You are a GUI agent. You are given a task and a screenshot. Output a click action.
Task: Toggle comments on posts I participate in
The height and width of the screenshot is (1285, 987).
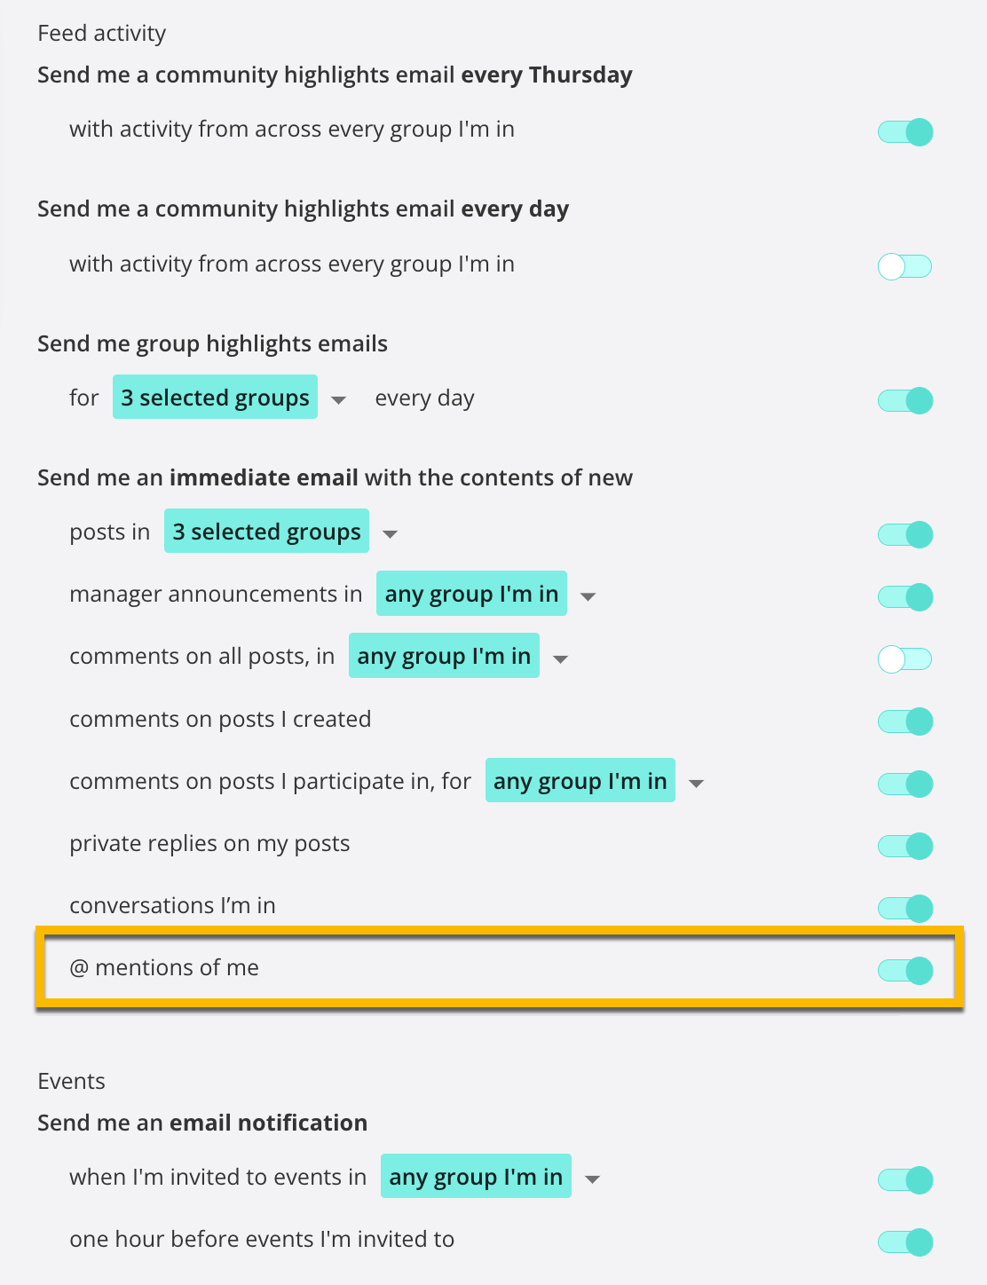(x=904, y=784)
